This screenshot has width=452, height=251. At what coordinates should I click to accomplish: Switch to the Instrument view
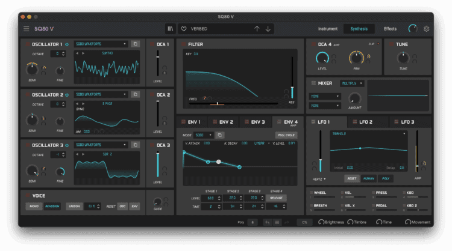(328, 29)
